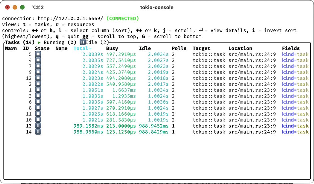This screenshot has width=314, height=184.
Task: Click the Total column sort arrow
Action: 90,49
